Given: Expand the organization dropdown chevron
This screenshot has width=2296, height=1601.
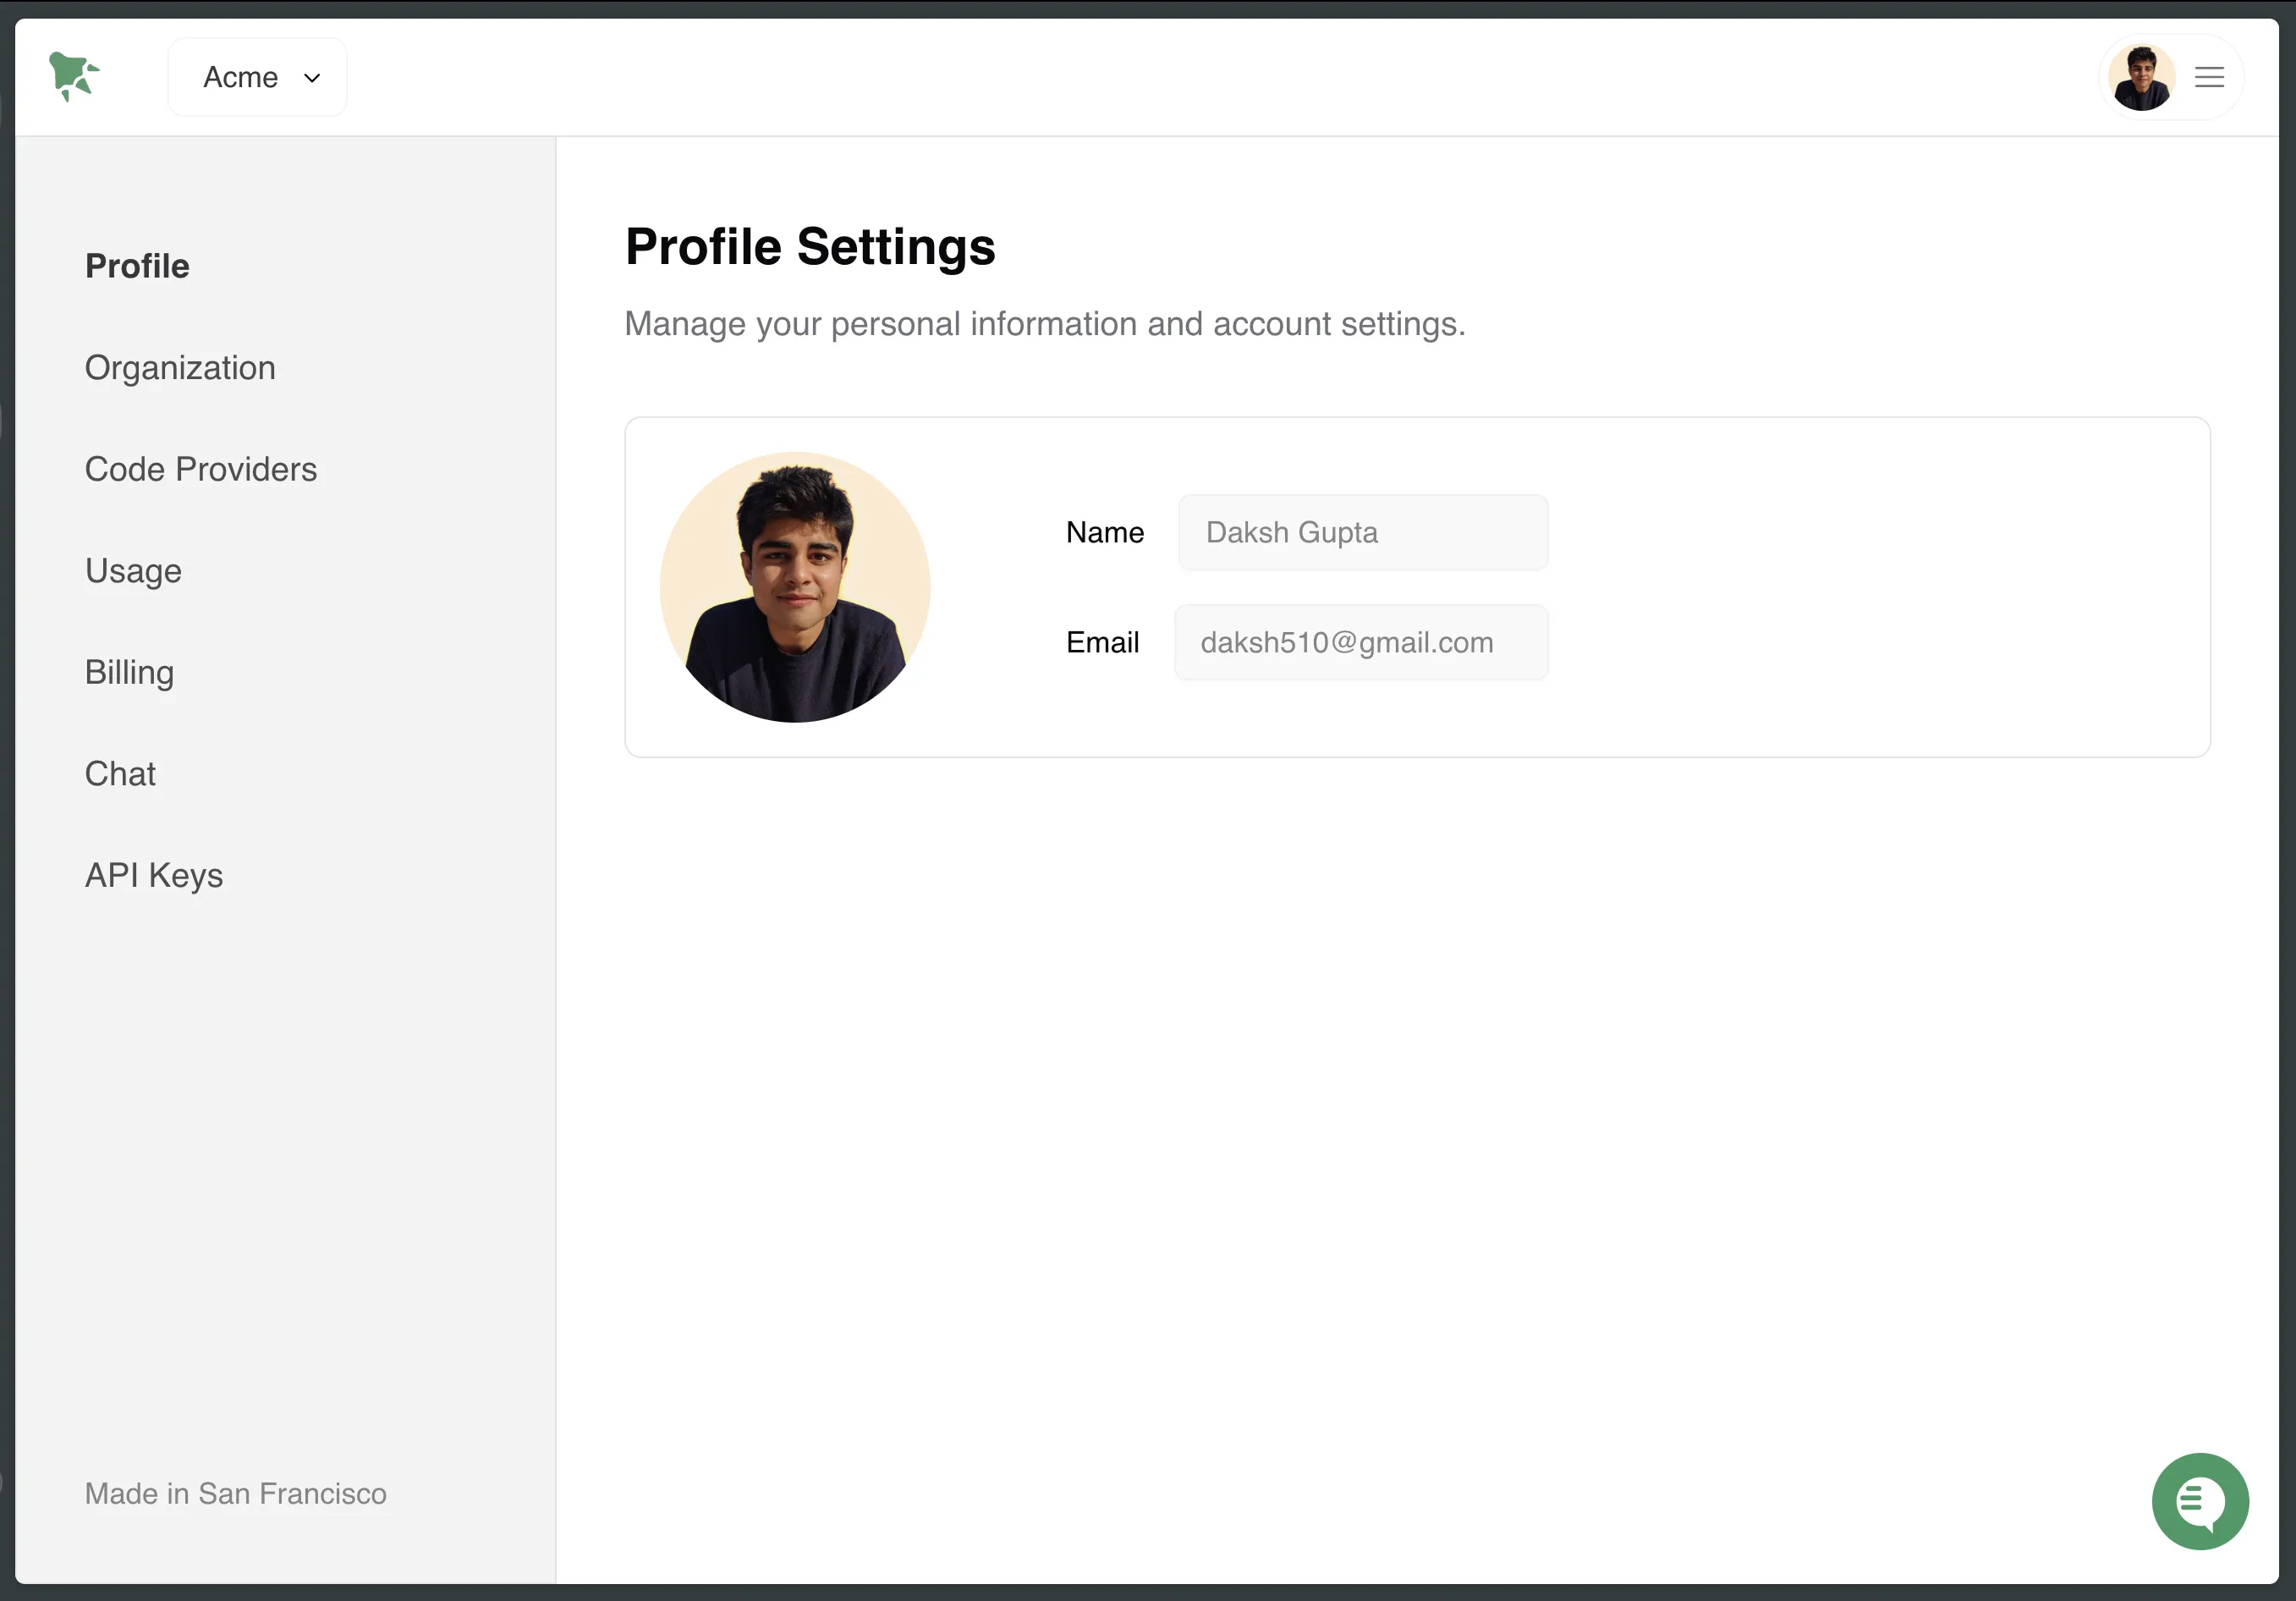Looking at the screenshot, I should tap(311, 77).
